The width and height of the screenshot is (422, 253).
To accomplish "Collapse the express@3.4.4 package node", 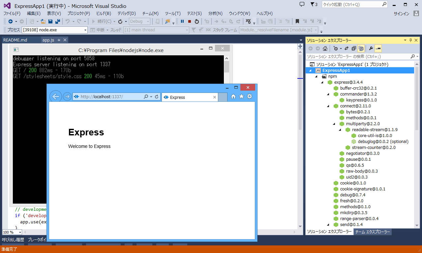I will [322, 82].
